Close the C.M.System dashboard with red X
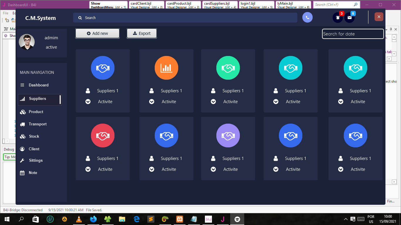The height and width of the screenshot is (225, 401). point(379,17)
